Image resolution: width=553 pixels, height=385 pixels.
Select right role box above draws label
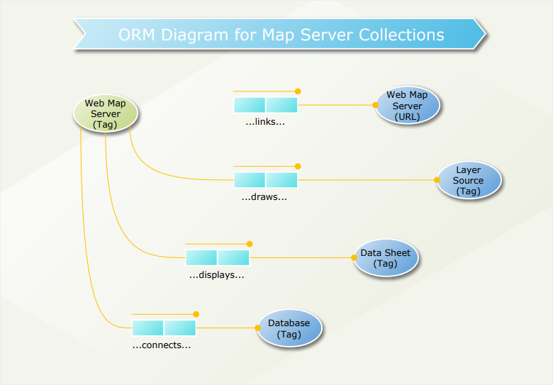pos(281,180)
